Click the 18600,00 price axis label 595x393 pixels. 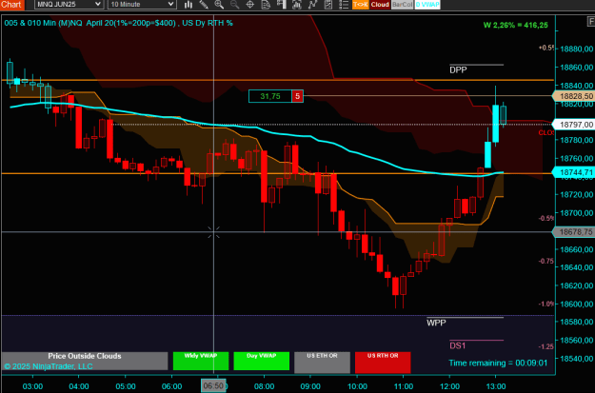pos(576,304)
